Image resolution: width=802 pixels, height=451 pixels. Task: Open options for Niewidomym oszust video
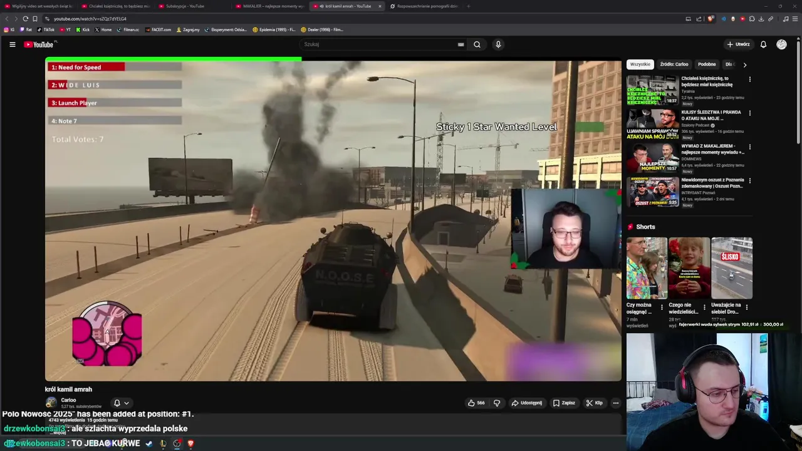[749, 181]
